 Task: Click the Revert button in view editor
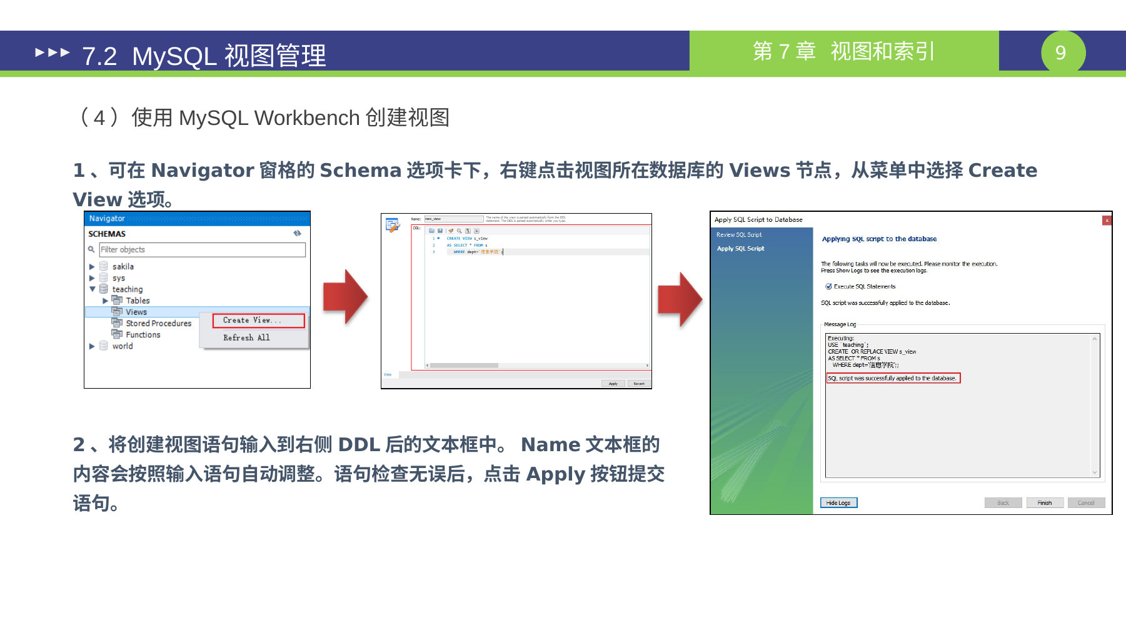(639, 384)
